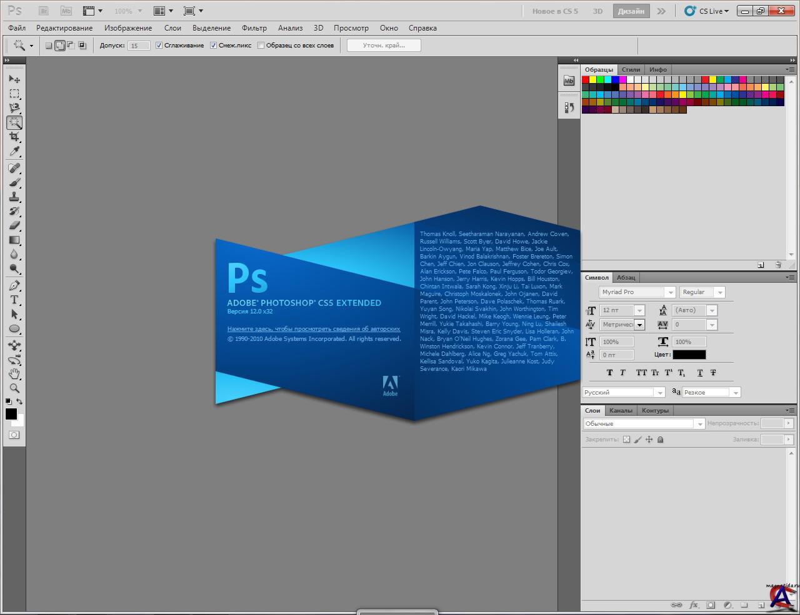
Task: Open the splash screen copyright info link
Action: (314, 328)
